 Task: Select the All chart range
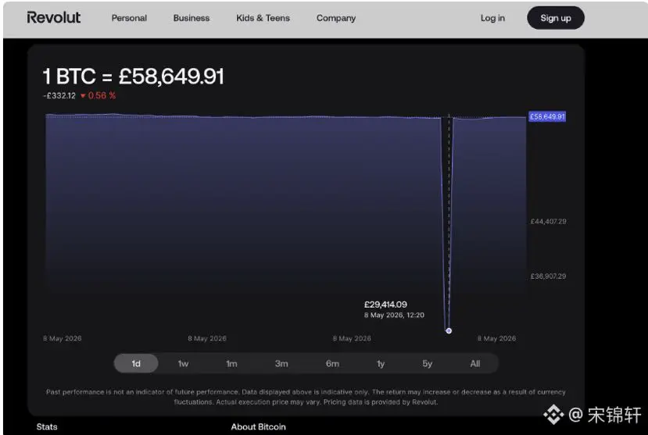click(x=474, y=364)
